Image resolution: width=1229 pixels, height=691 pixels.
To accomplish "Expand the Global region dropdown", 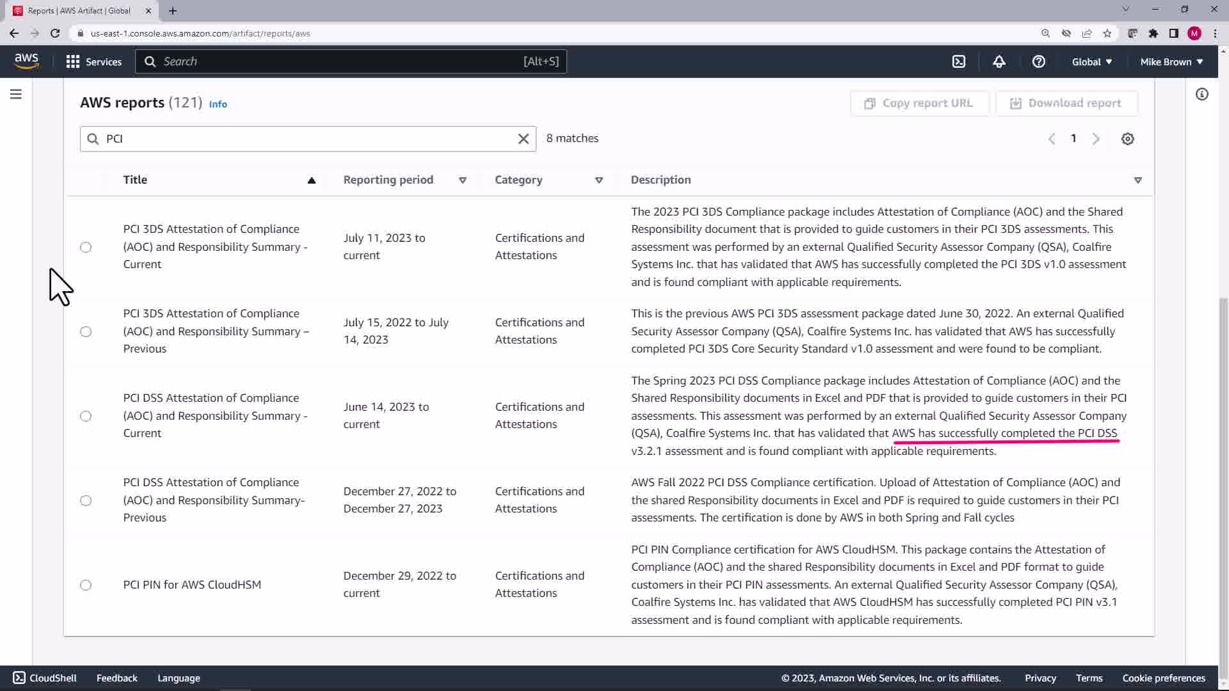I will [x=1091, y=61].
